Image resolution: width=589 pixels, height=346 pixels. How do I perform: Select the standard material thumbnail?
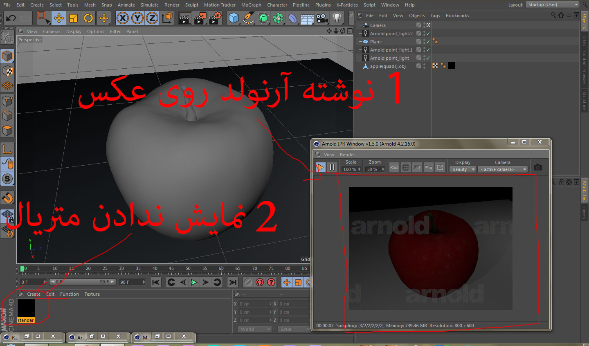tap(26, 308)
